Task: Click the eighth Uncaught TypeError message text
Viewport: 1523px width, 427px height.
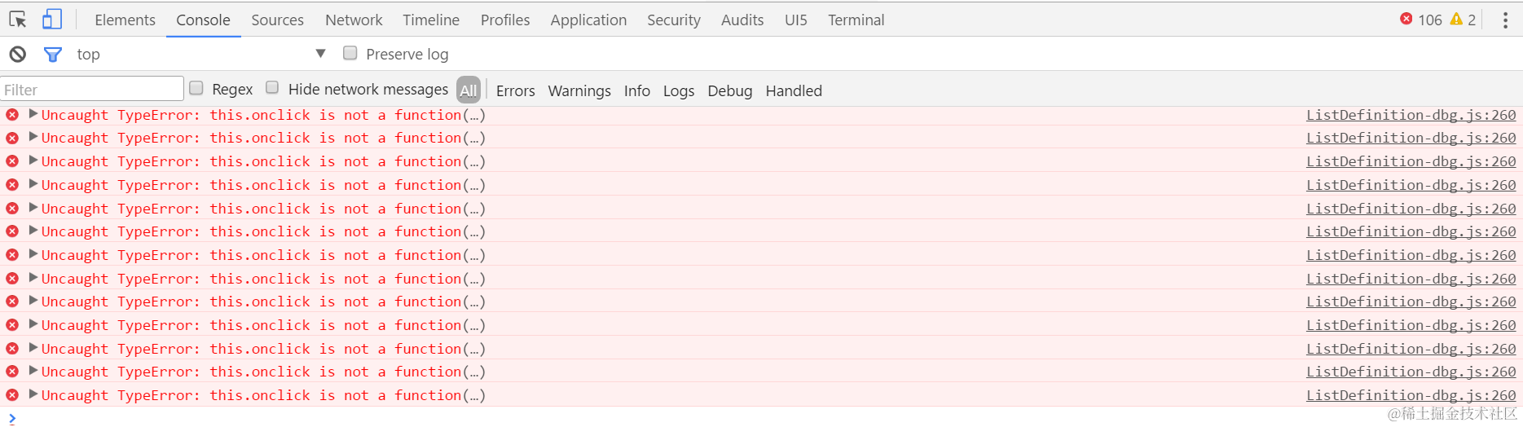Action: click(263, 279)
